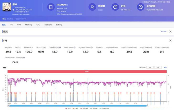
Task: Click the 15:10 time label on chart axis
Action: 88,103
